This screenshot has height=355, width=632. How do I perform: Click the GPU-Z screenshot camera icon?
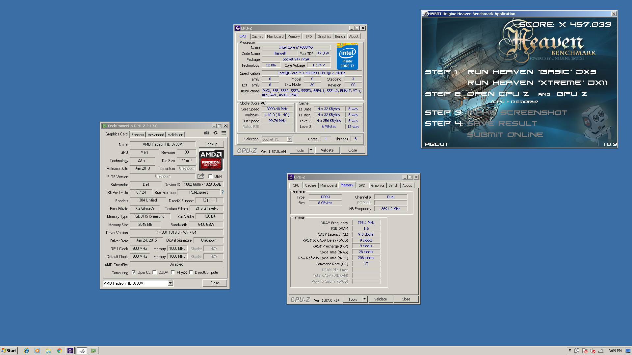click(x=206, y=133)
